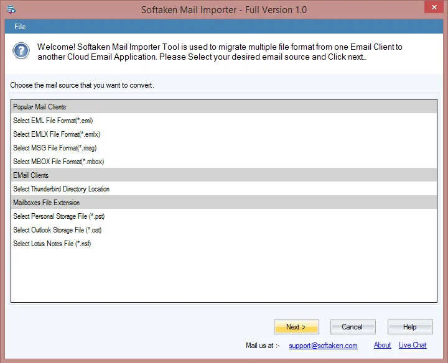
Task: Click the Mailboxes File Extension header row
Action: click(224, 203)
